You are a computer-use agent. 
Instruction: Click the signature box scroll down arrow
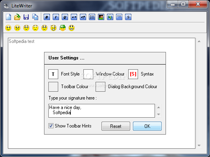click(158, 114)
